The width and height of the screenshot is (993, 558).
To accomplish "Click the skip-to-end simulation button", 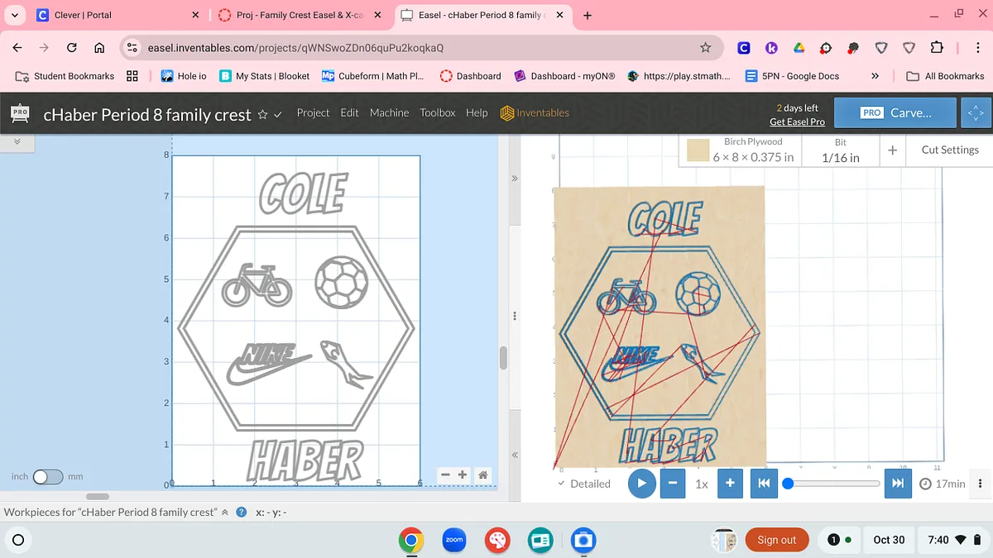I will click(896, 484).
